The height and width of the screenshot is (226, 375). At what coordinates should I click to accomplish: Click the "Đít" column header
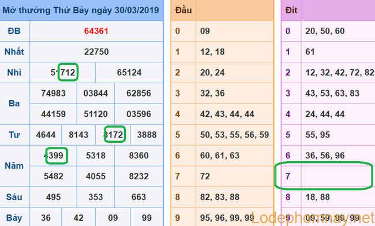291,10
